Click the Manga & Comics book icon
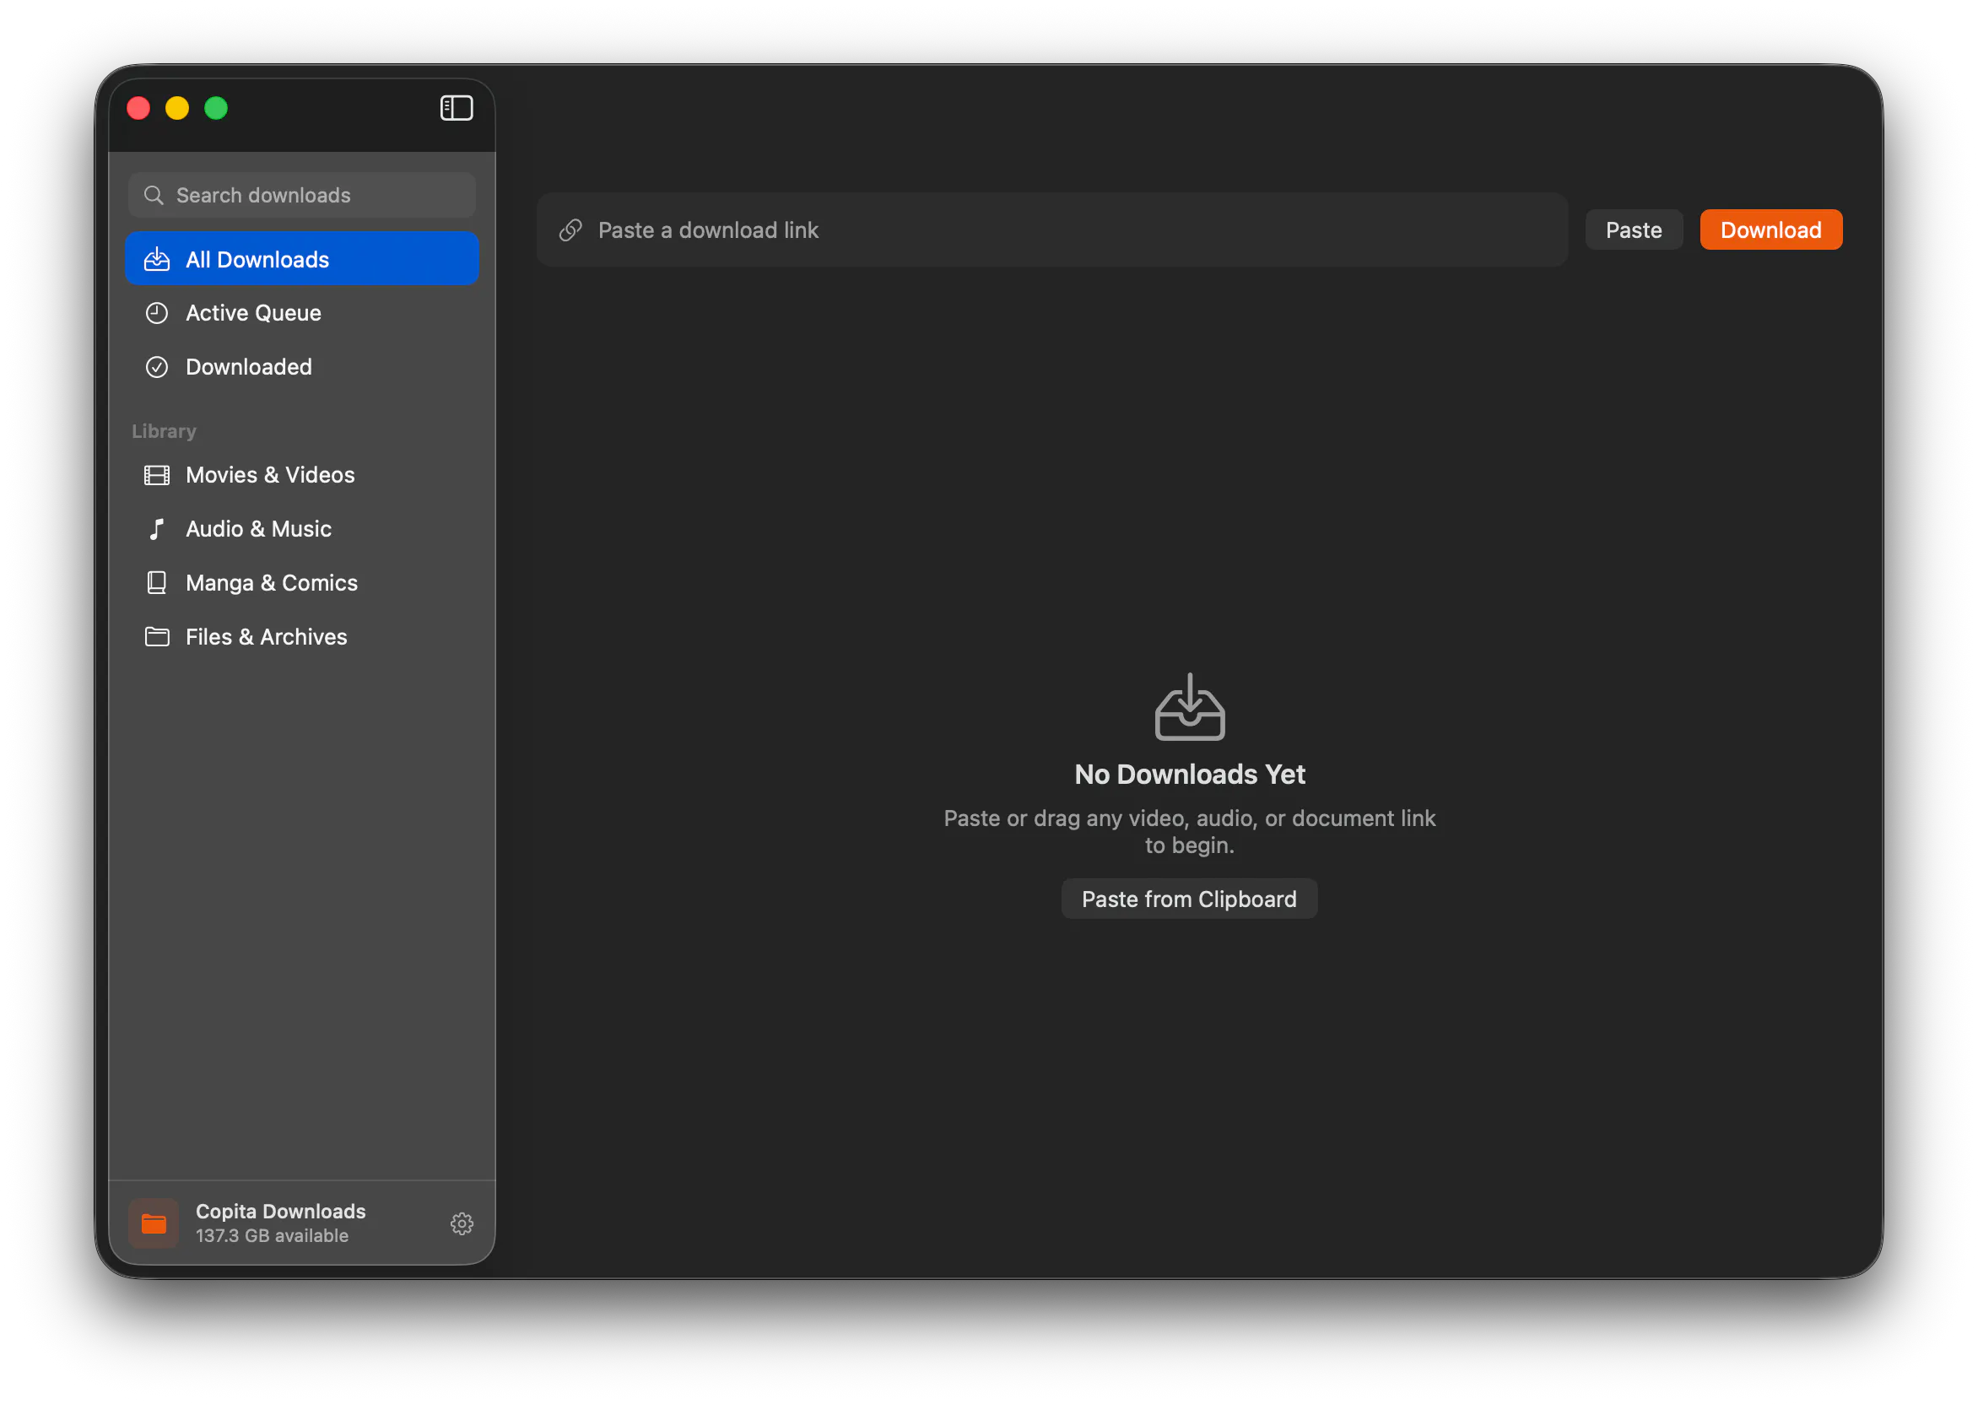 [156, 583]
